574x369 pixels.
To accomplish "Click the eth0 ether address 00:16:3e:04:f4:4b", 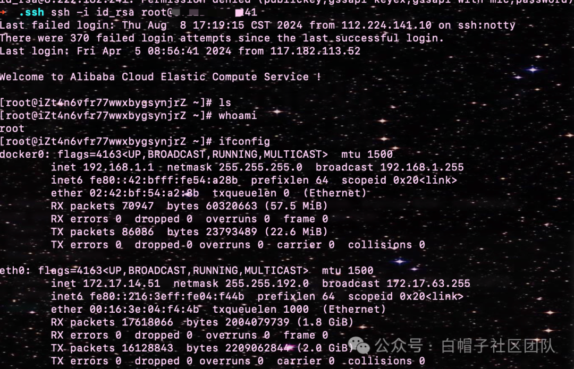I will 144,310.
